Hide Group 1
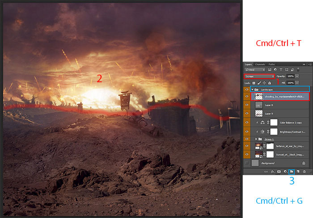 coord(247,138)
